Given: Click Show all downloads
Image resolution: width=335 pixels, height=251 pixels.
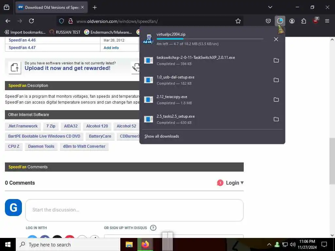Looking at the screenshot, I should point(162,136).
